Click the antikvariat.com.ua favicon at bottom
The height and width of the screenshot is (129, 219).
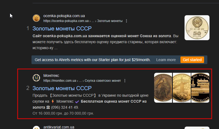[x=36, y=127]
